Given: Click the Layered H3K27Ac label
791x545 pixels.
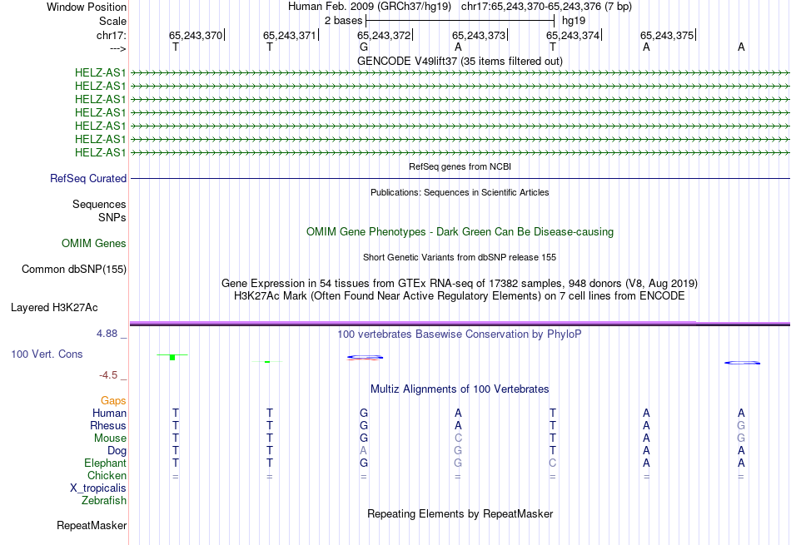Looking at the screenshot, I should click(54, 308).
